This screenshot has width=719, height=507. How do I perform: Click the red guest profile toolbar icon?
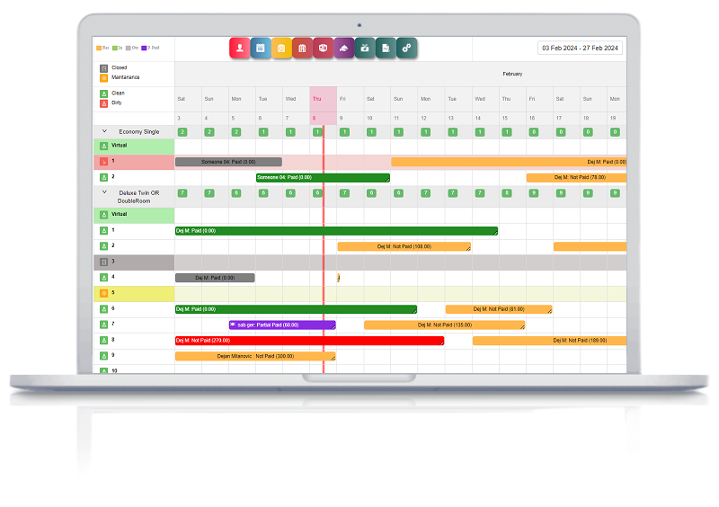coord(240,49)
